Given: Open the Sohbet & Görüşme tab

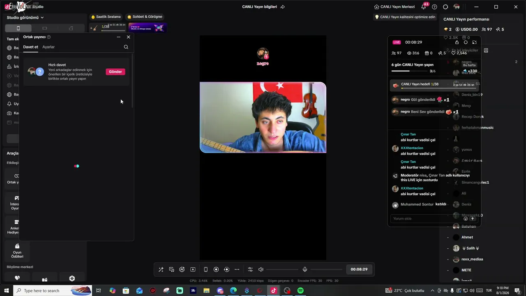Looking at the screenshot, I should pos(145,17).
